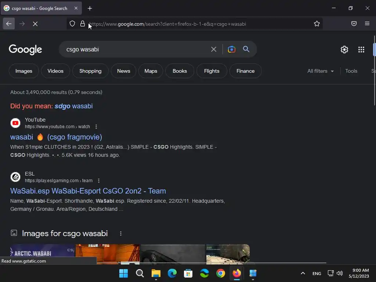Open the network status tray icon

331,273
